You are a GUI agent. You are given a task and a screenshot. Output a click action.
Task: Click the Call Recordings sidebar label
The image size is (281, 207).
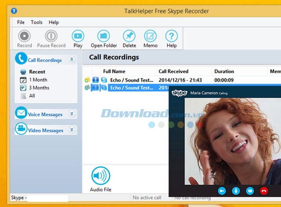click(x=45, y=60)
